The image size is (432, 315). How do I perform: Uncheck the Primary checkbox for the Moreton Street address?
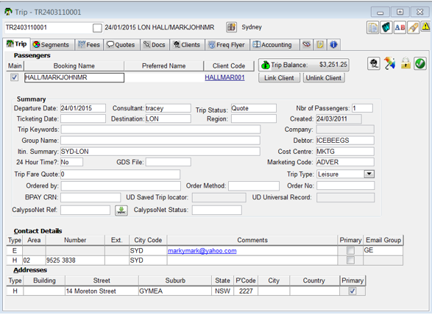353,291
